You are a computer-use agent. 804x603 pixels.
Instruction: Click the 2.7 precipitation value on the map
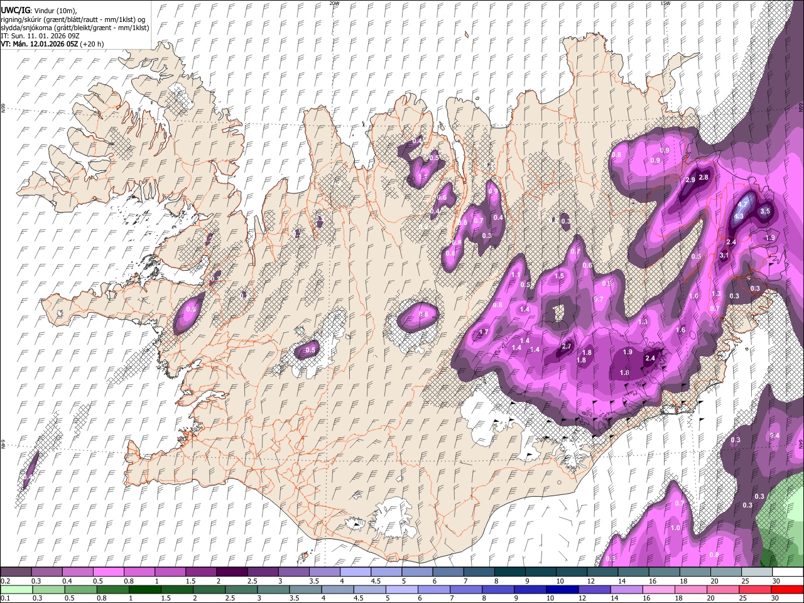pyautogui.click(x=567, y=347)
